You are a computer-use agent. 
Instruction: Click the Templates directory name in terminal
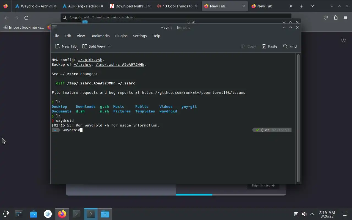pos(145,111)
